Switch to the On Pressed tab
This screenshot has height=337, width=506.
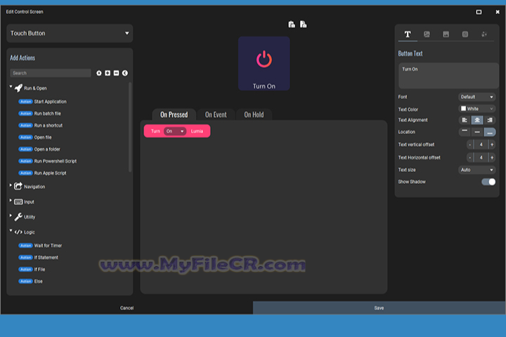174,114
